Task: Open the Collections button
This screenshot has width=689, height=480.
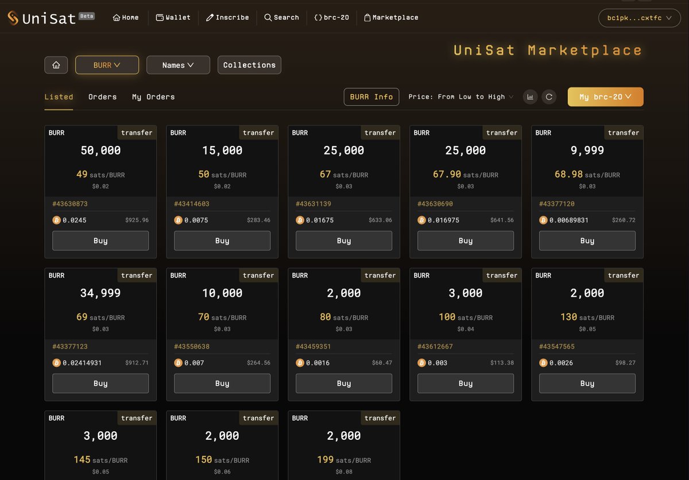Action: (249, 65)
